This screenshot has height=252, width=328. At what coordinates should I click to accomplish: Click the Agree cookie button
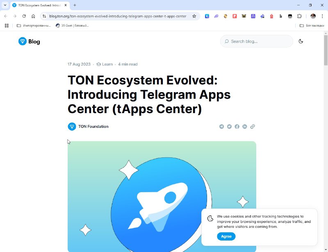tap(226, 236)
